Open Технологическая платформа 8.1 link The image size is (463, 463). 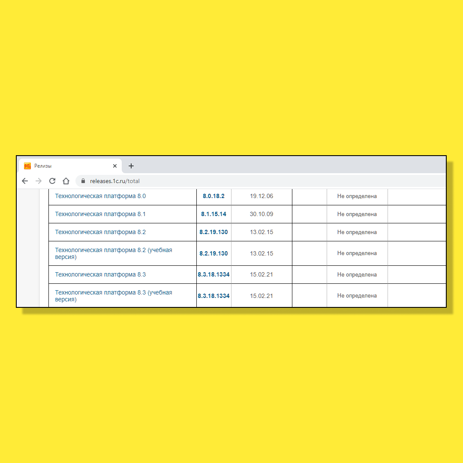100,214
